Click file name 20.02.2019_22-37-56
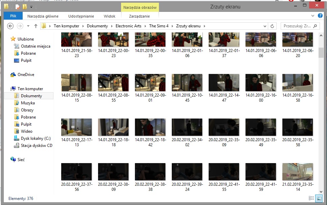Screen dimensions: 327x205 pos(77,187)
